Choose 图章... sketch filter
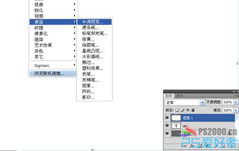The width and height of the screenshot is (239, 151). pos(95,86)
